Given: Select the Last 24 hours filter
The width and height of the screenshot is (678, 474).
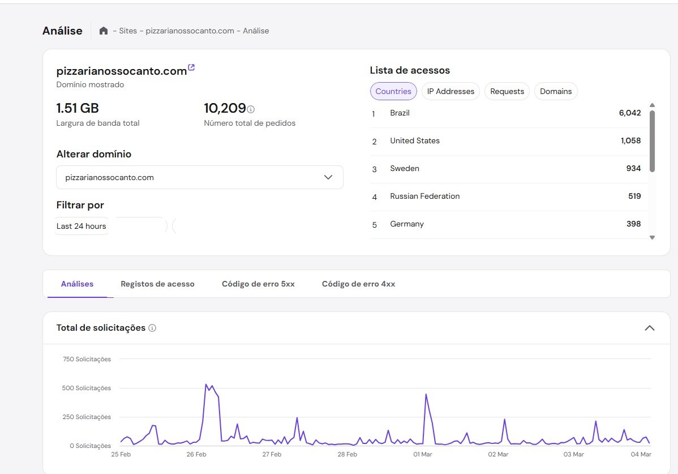Looking at the screenshot, I should point(81,226).
